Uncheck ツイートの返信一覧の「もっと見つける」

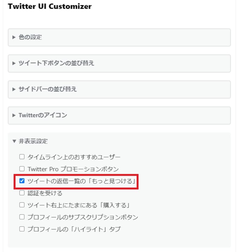pos(21,181)
